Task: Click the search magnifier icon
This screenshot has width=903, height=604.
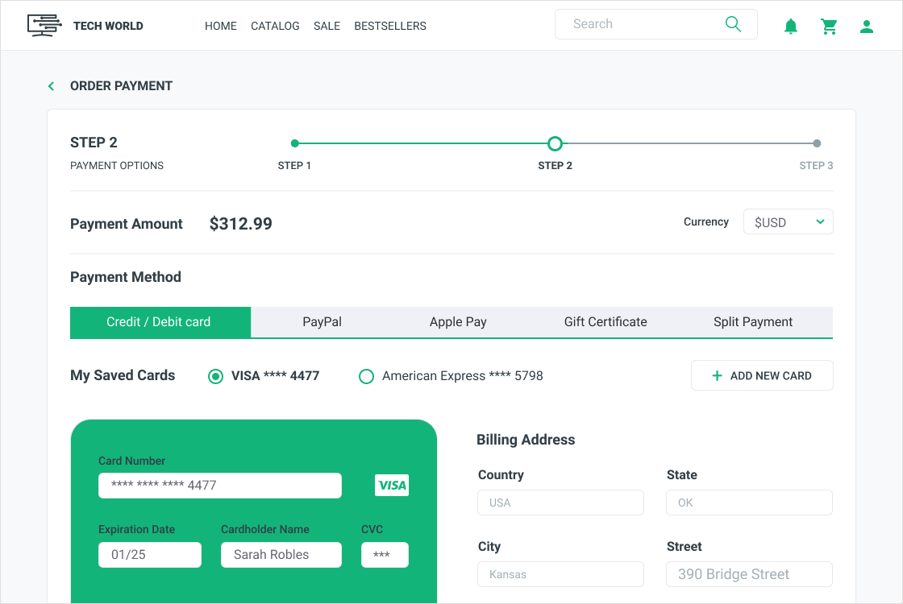Action: [733, 24]
